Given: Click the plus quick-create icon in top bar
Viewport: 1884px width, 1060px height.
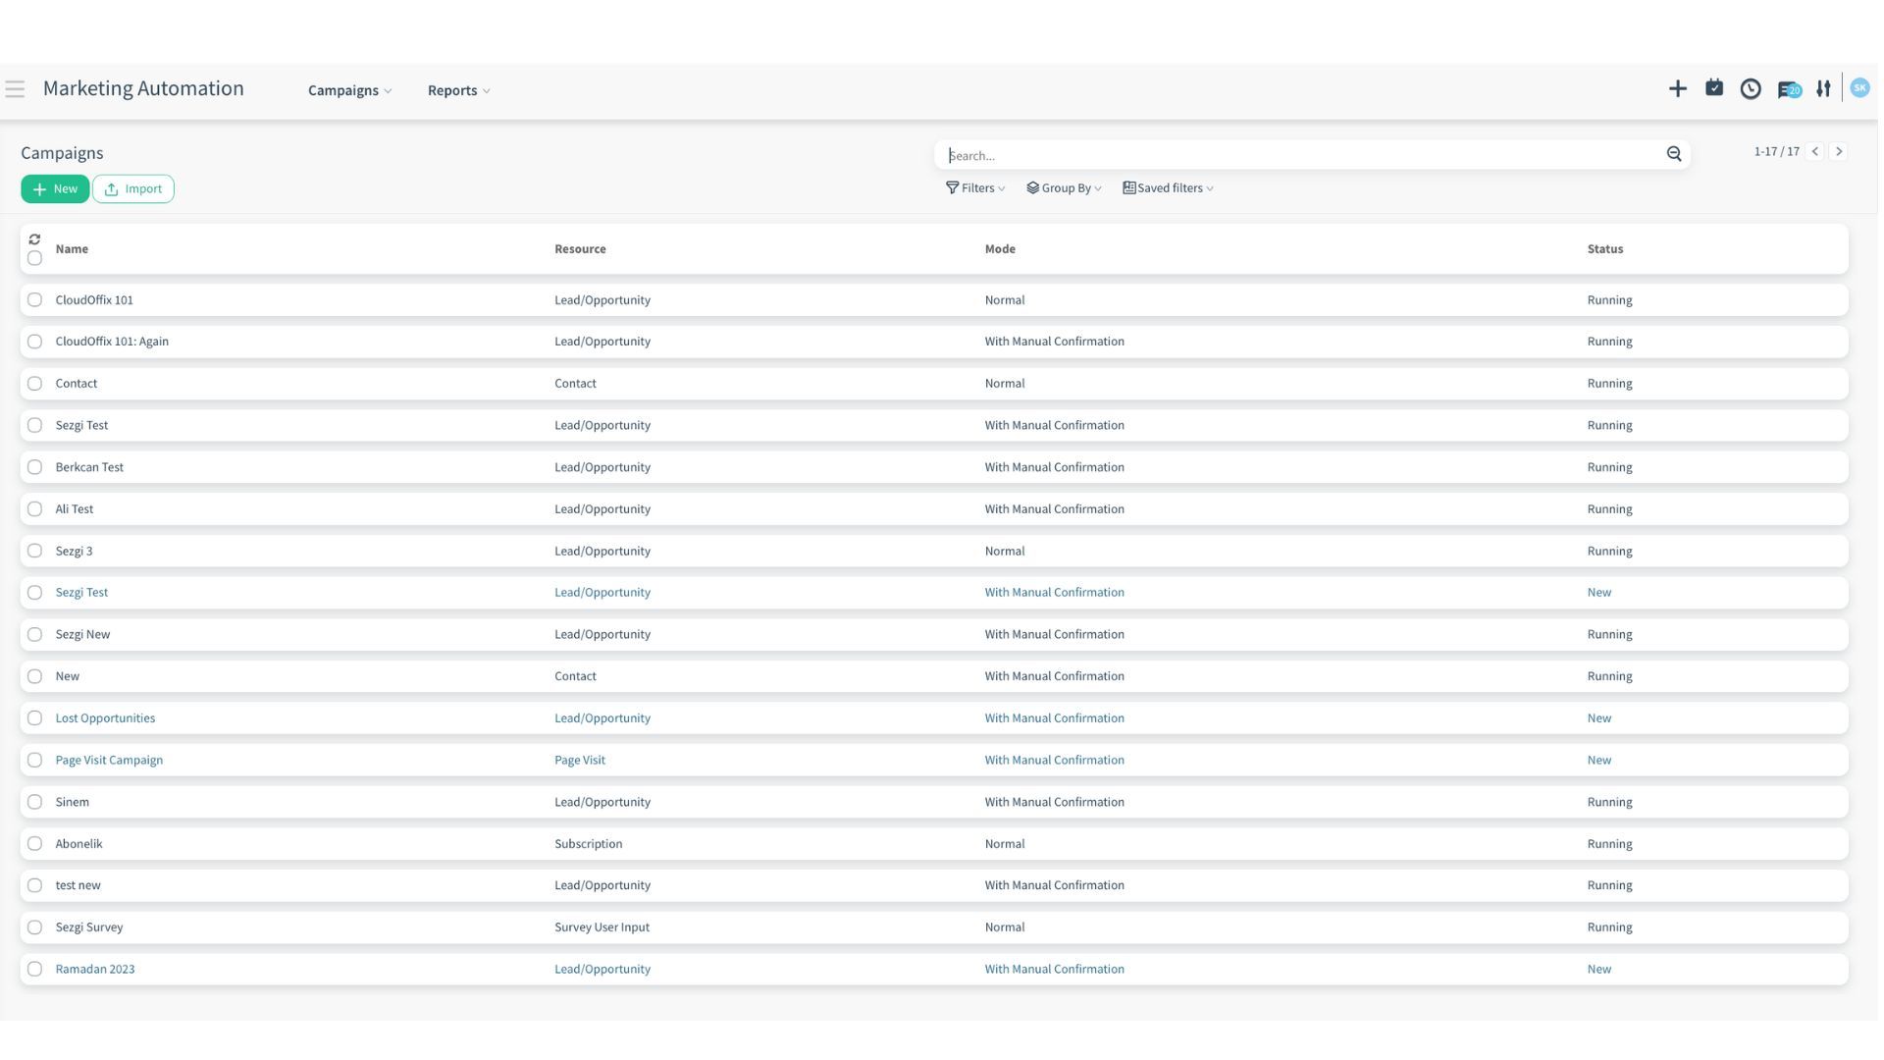Looking at the screenshot, I should coord(1678,89).
